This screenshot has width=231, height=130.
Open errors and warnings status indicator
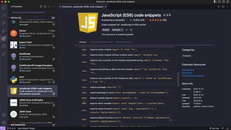coord(11,129)
